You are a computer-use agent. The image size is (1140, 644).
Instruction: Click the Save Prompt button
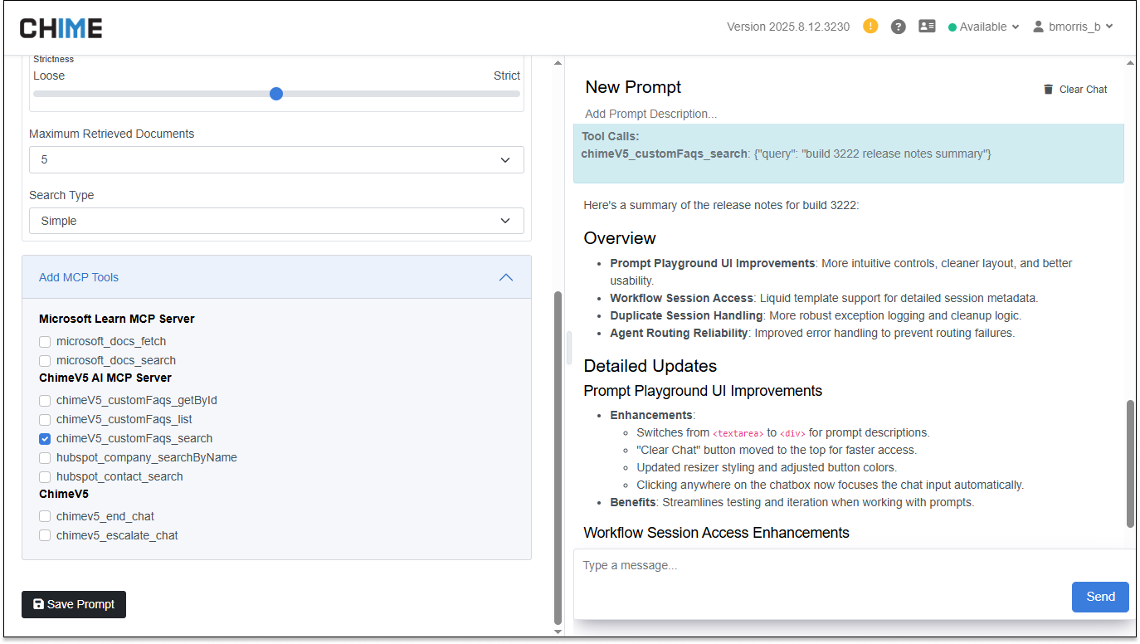tap(74, 604)
